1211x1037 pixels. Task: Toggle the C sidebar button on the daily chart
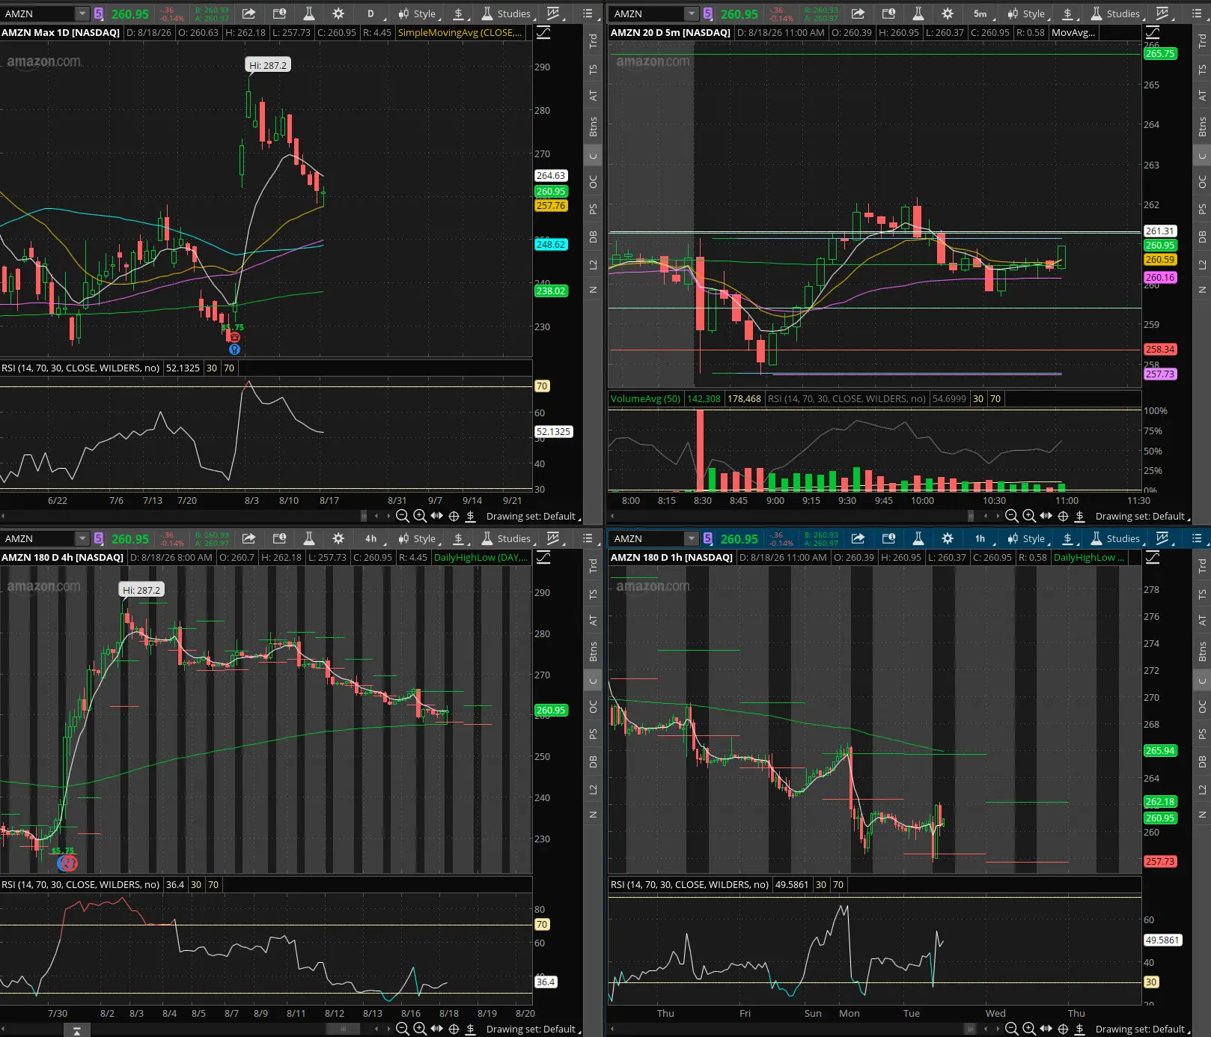pyautogui.click(x=593, y=156)
